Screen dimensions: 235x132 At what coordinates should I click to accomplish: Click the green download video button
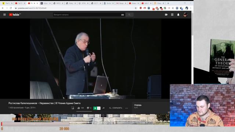[x=95, y=108]
